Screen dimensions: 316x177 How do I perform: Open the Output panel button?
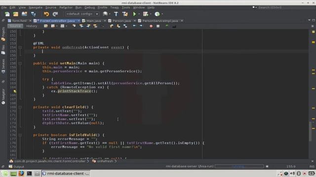(x=16, y=167)
